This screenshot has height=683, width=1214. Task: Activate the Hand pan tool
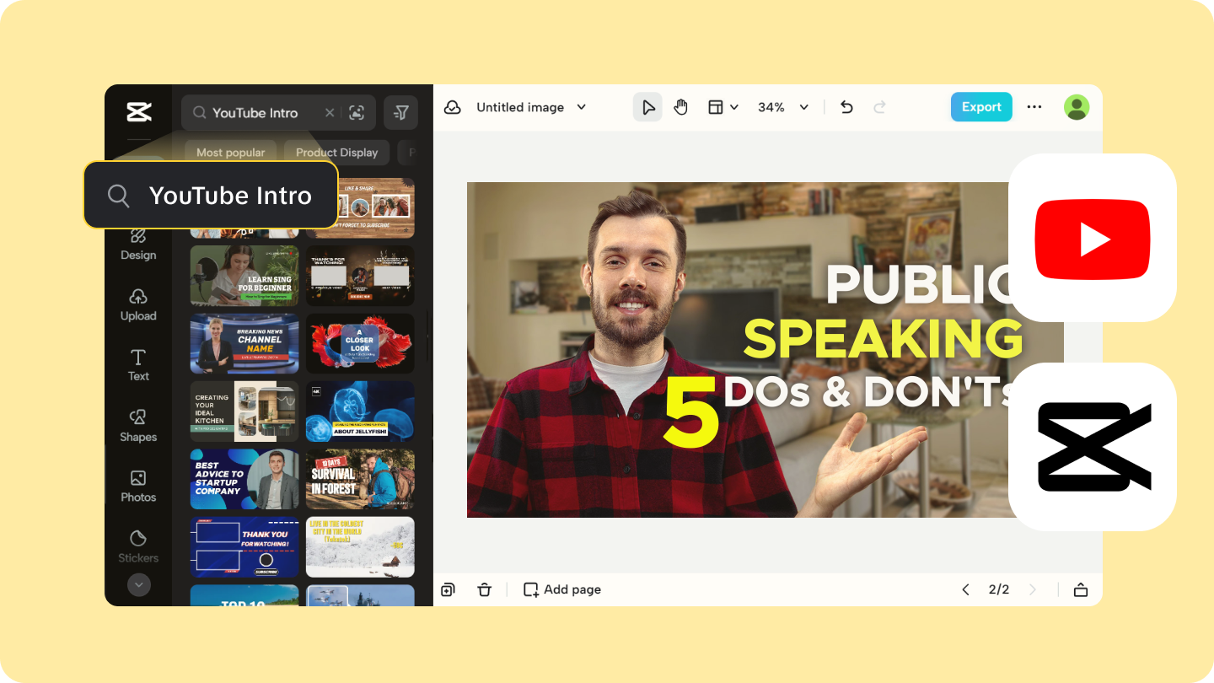(681, 107)
